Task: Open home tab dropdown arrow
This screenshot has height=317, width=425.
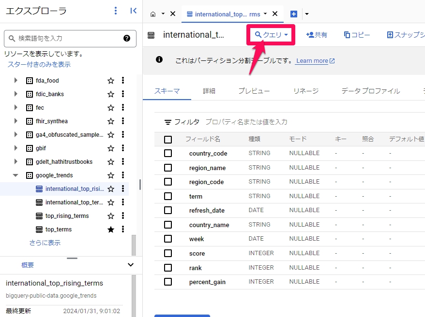Action: pos(163,14)
